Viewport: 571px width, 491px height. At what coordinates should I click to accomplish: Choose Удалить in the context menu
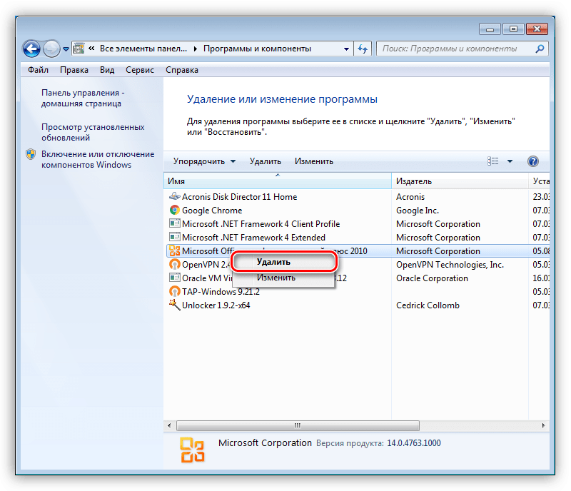283,262
